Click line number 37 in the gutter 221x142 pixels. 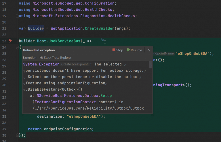point(4,129)
